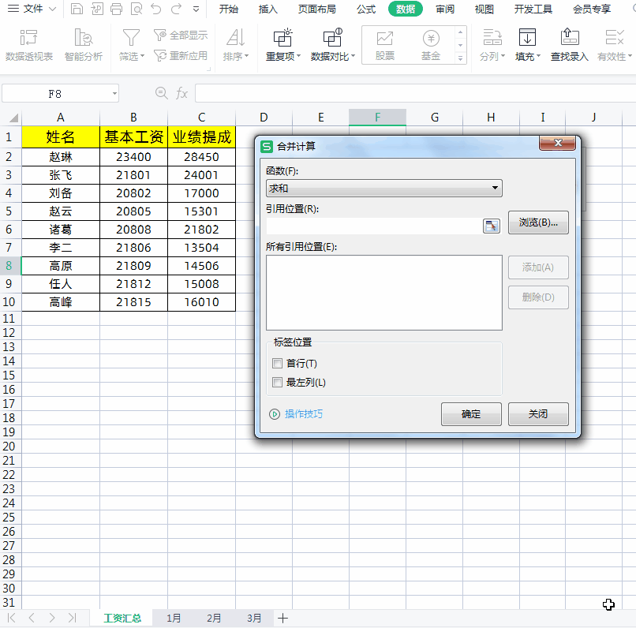Click the 筛选 filter funnel icon
This screenshot has width=636, height=628.
point(131,38)
